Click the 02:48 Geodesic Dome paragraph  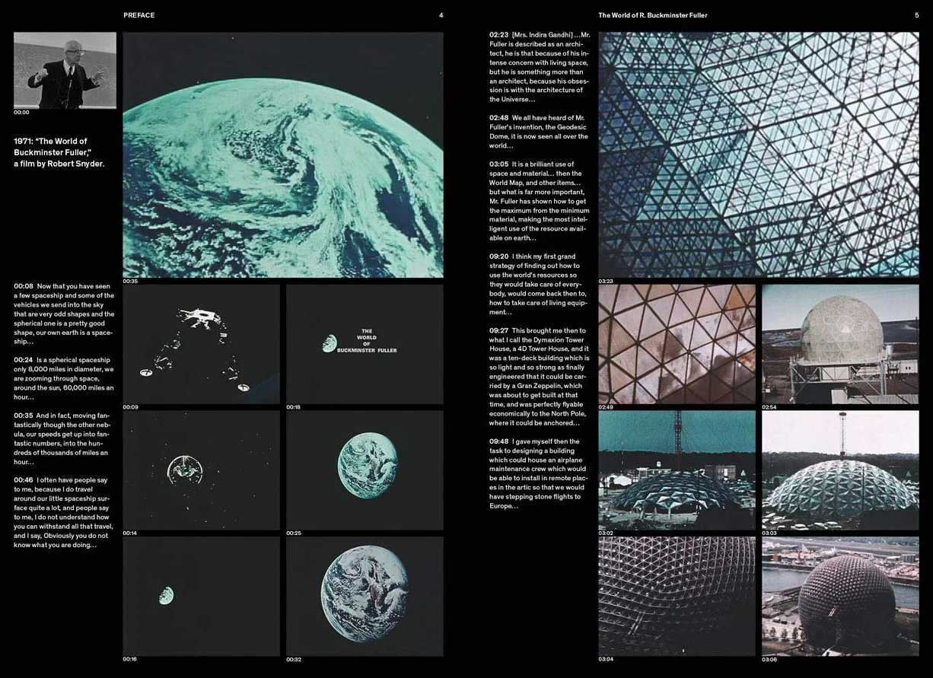point(540,132)
